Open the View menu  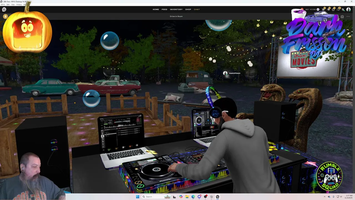[13, 4]
